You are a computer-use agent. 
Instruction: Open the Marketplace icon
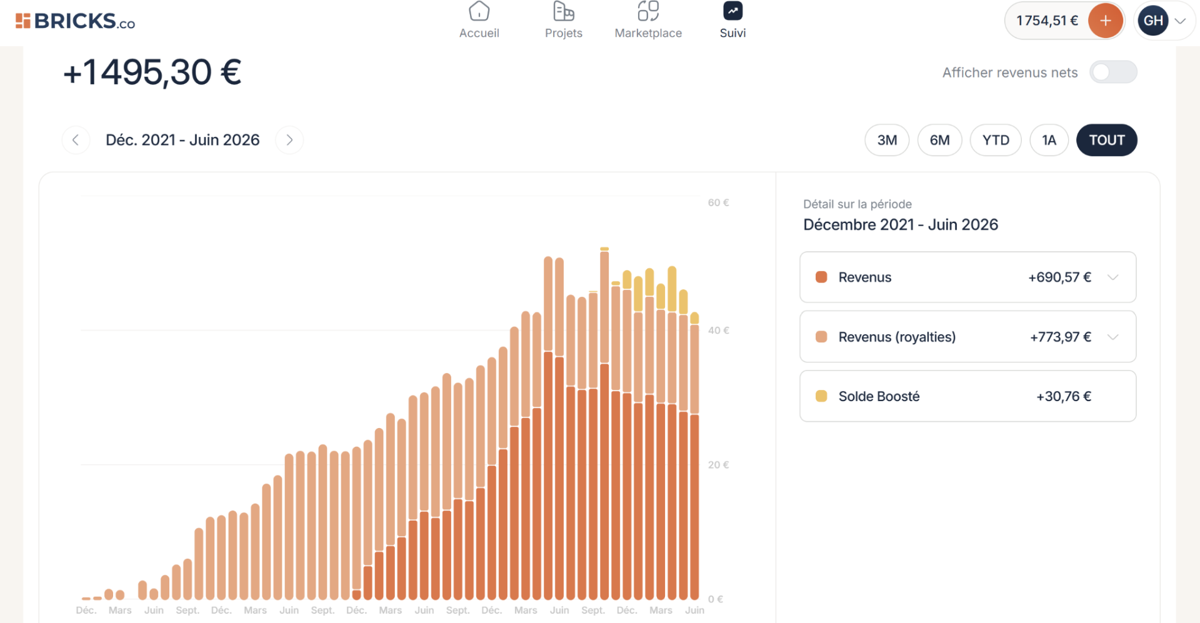(648, 11)
